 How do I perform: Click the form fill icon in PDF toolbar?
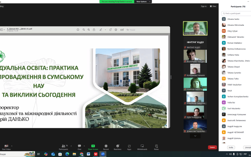pyautogui.click(x=122, y=30)
